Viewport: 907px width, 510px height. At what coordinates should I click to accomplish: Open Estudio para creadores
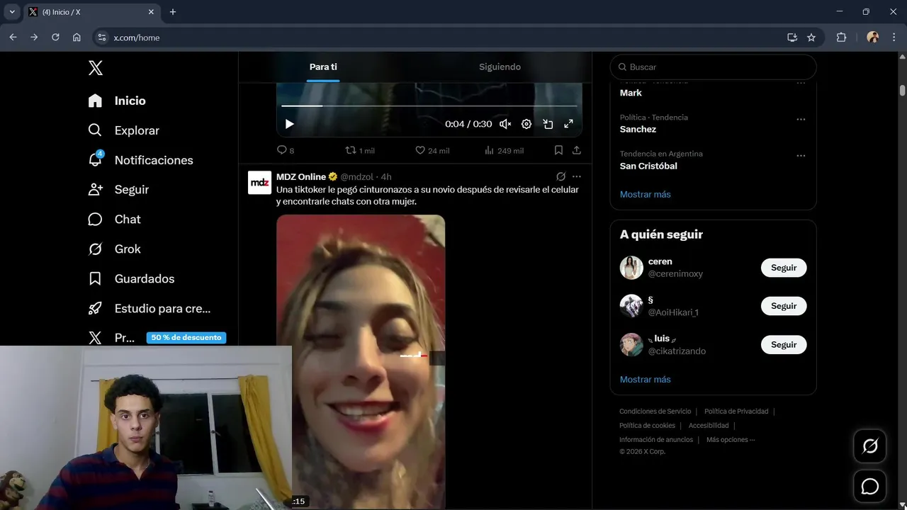[x=150, y=309]
